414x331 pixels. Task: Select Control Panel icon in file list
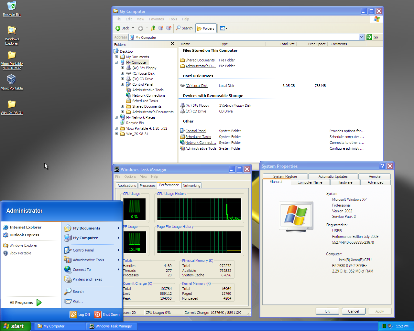(x=182, y=131)
